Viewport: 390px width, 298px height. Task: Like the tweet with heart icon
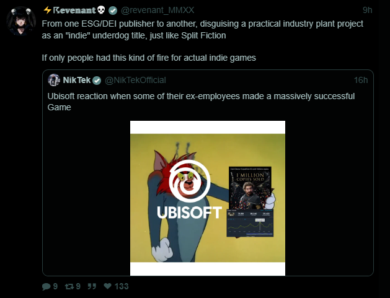point(107,286)
